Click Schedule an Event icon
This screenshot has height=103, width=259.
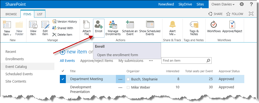[x=130, y=25]
